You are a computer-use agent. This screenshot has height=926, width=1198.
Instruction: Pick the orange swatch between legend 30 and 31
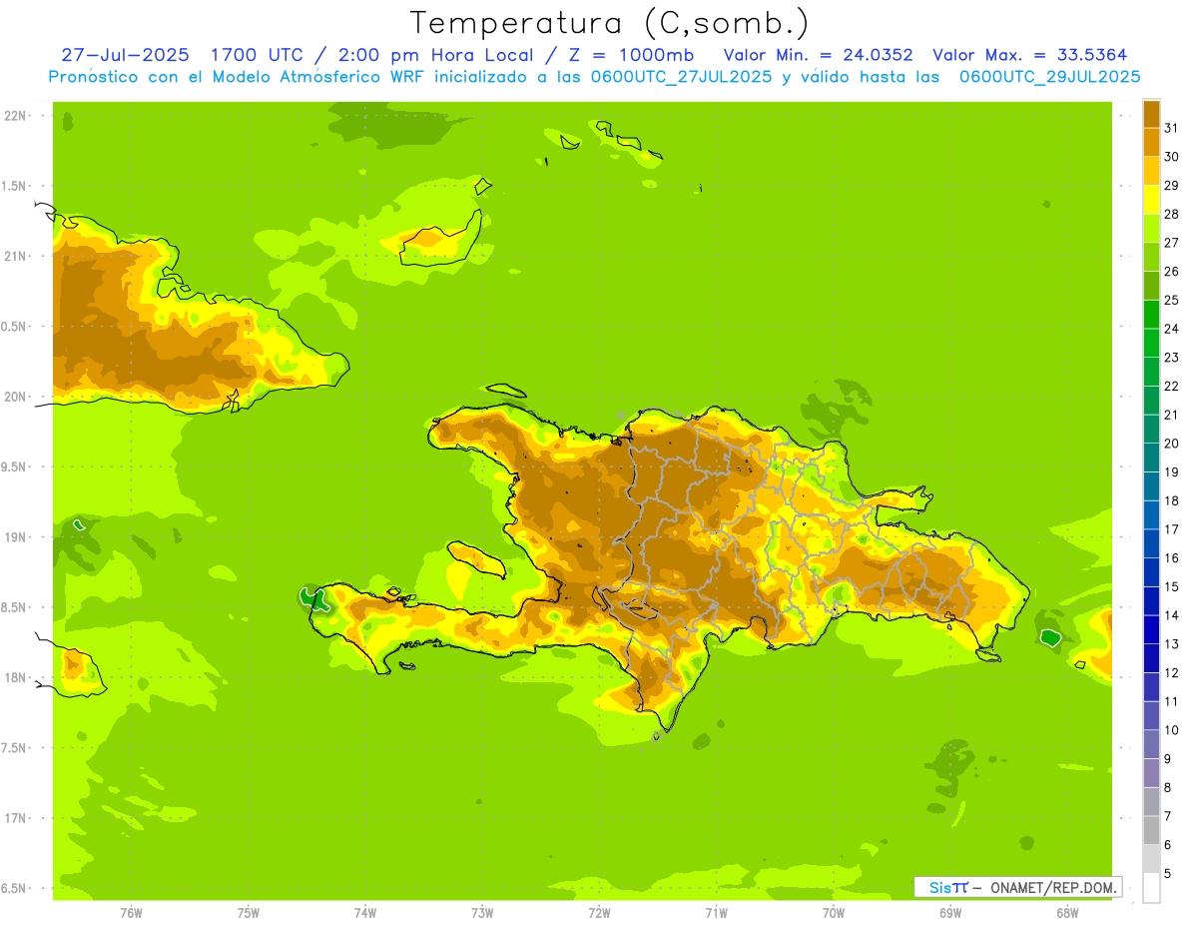pos(1151,142)
